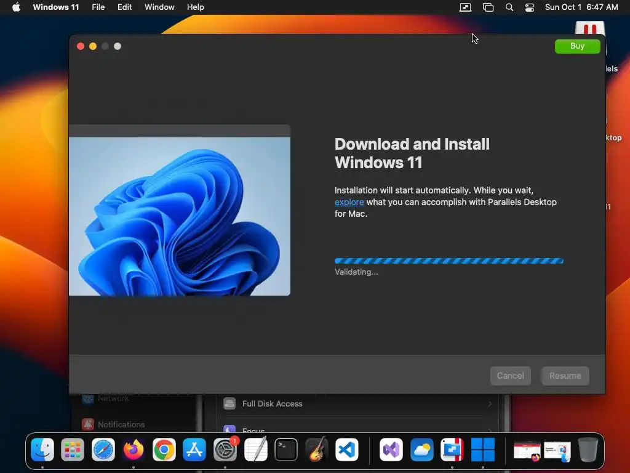This screenshot has width=630, height=473.
Task: Click the screen mirroring icon in the menu bar
Action: (x=465, y=7)
